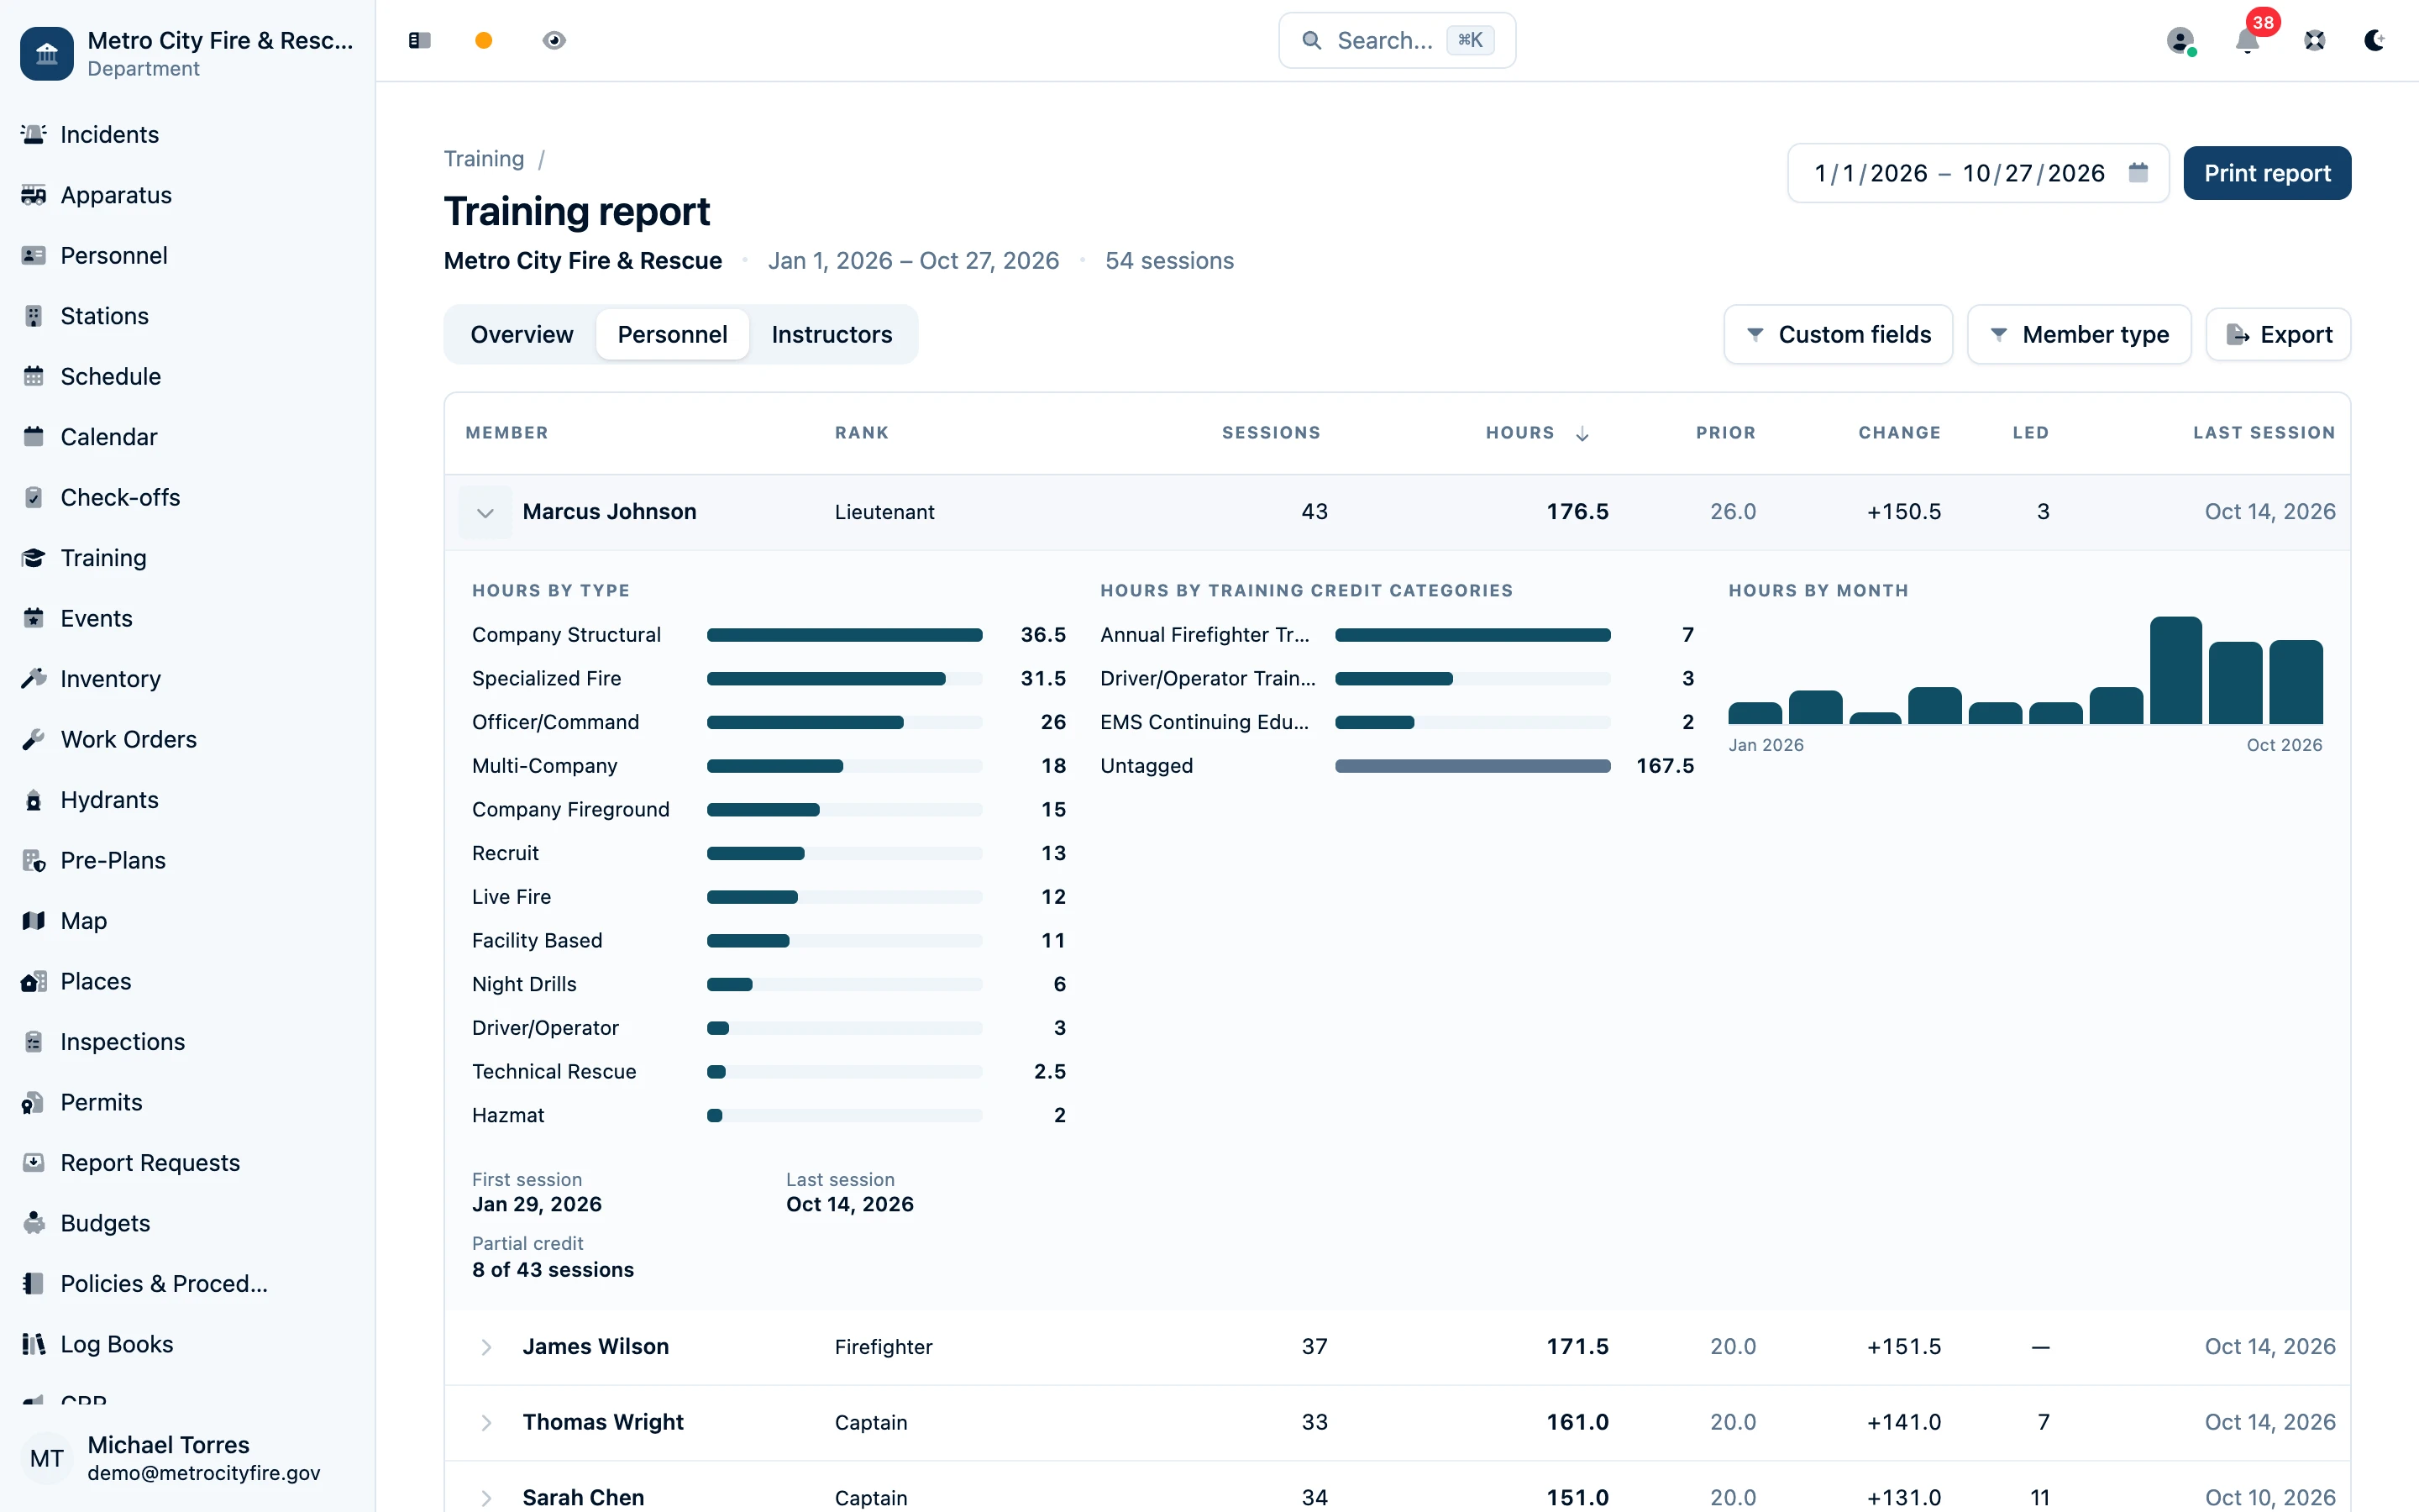Open Log Books in the sidebar
The width and height of the screenshot is (2419, 1512).
188,1344
